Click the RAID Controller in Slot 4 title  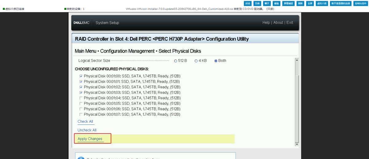(x=162, y=39)
